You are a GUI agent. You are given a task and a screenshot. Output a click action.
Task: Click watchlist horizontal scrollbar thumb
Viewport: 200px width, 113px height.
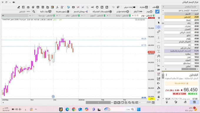[x=189, y=69]
